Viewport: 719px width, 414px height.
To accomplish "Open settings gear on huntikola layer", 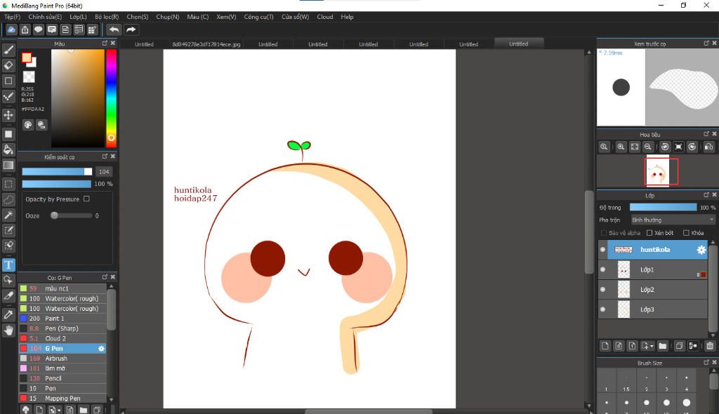I will click(x=701, y=250).
